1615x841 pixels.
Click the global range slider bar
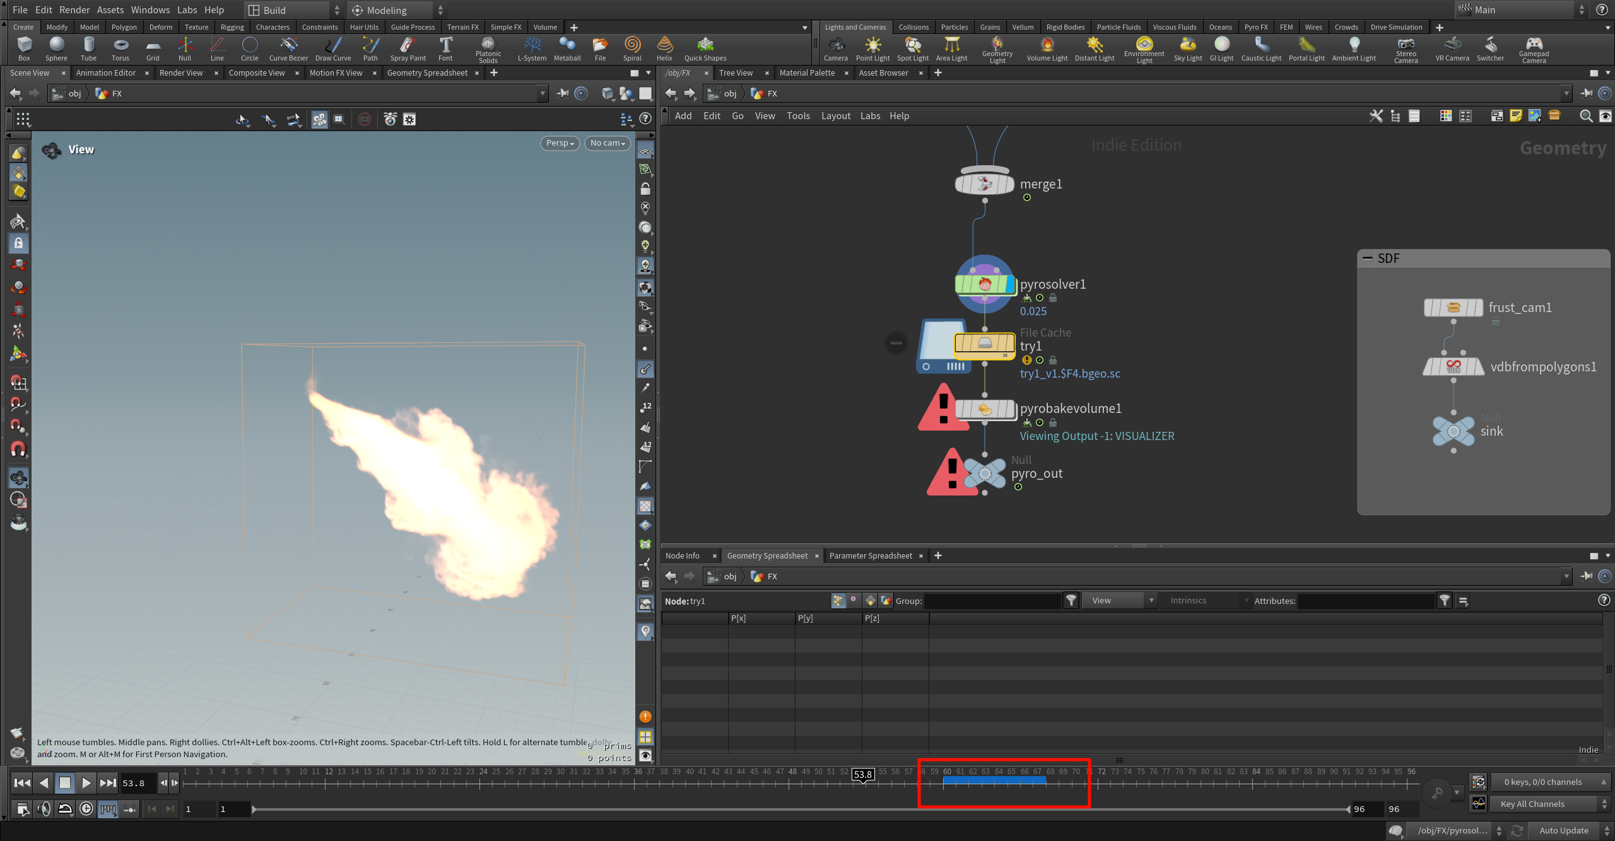click(x=800, y=809)
